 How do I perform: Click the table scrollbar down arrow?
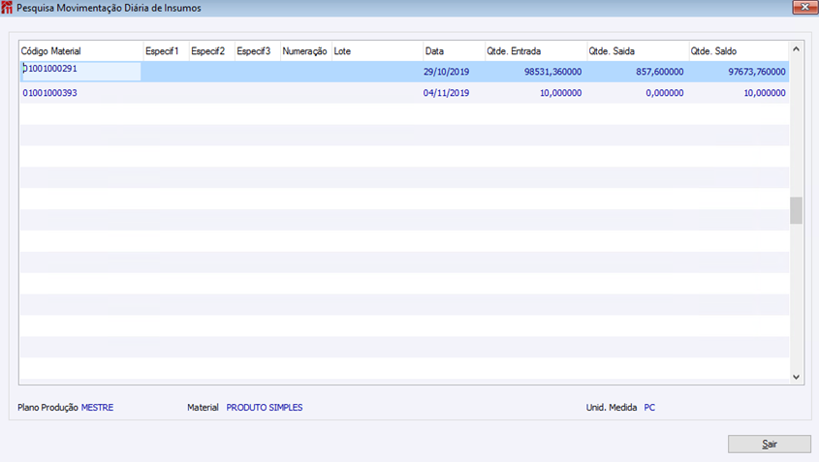pos(796,377)
